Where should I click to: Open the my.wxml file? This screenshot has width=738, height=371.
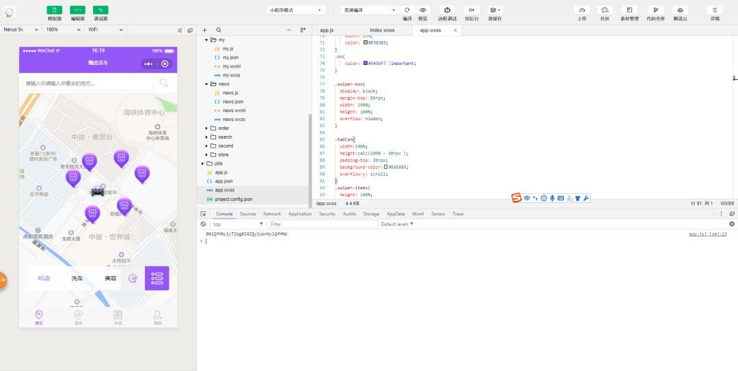(232, 66)
